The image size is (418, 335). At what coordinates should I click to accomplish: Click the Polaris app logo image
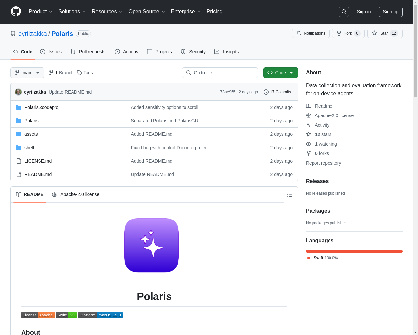pyautogui.click(x=152, y=245)
